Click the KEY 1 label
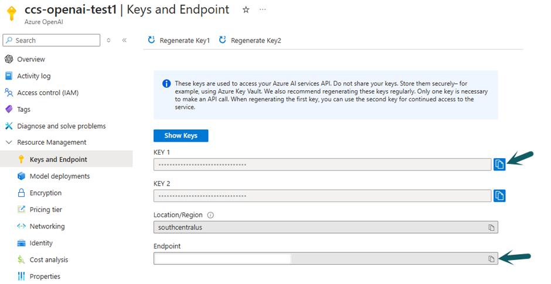Image resolution: width=551 pixels, height=284 pixels. pyautogui.click(x=162, y=152)
